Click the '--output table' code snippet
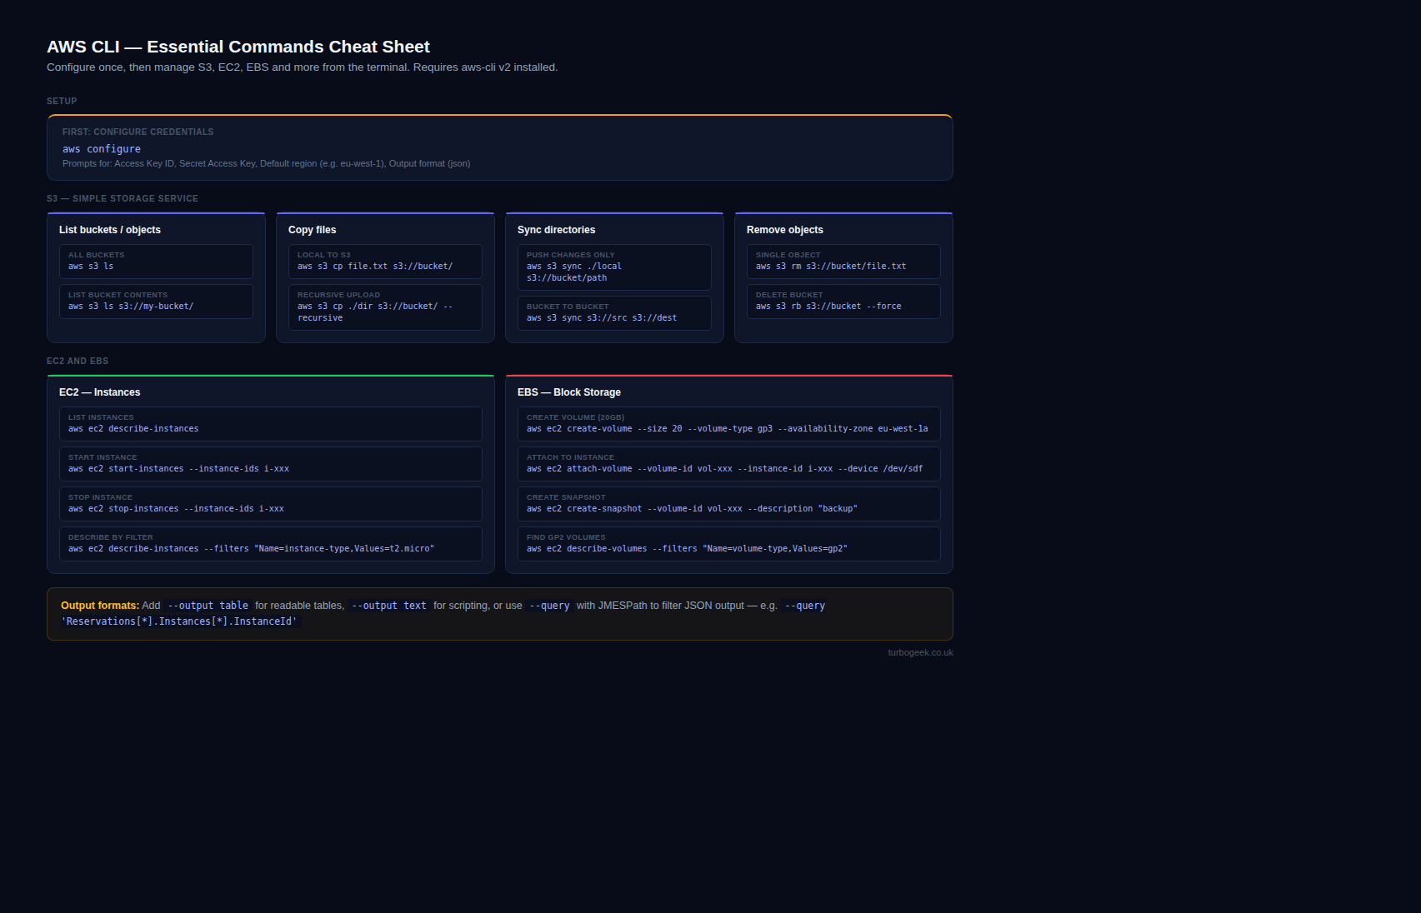The height and width of the screenshot is (913, 1421). [208, 606]
